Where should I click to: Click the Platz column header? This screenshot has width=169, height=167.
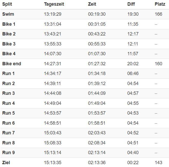(x=160, y=4)
